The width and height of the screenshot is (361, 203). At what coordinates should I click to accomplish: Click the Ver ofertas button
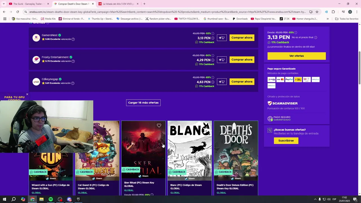tap(297, 56)
